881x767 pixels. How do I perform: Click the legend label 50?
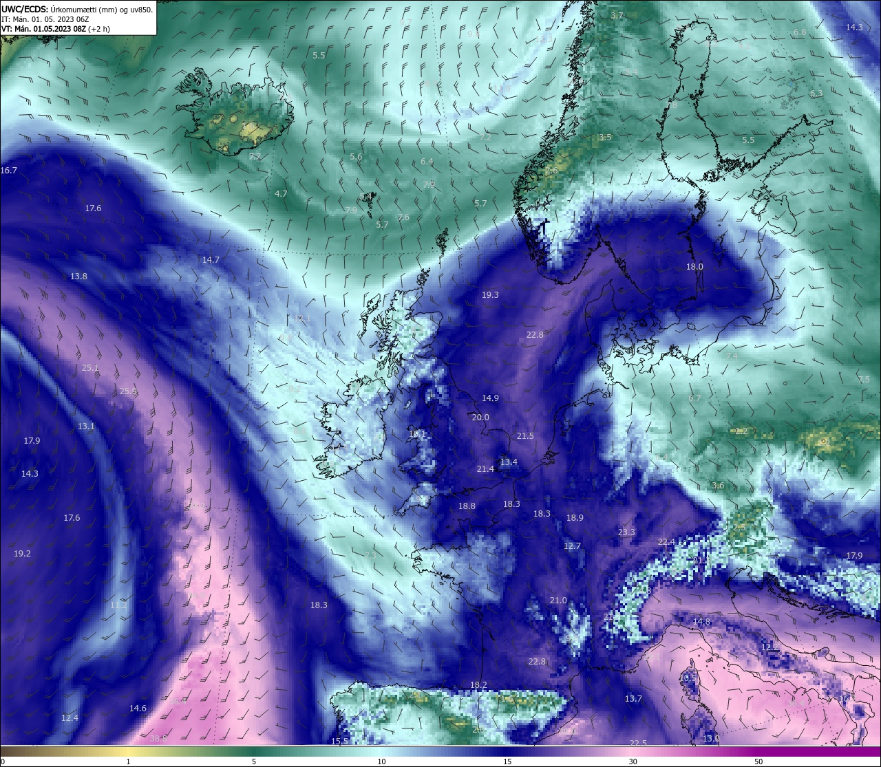(758, 761)
